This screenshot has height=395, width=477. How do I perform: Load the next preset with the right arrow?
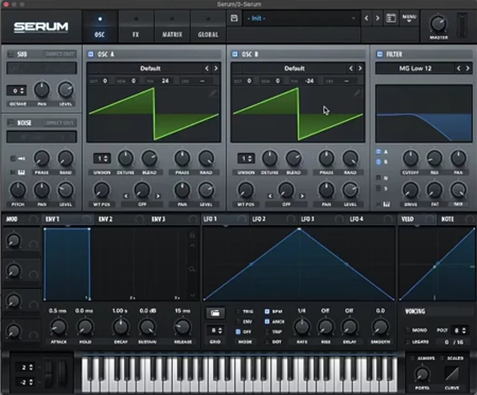point(378,18)
